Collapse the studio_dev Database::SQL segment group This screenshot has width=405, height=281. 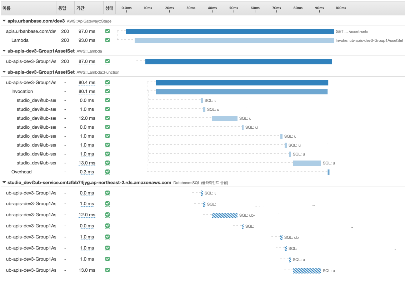(x=4, y=182)
